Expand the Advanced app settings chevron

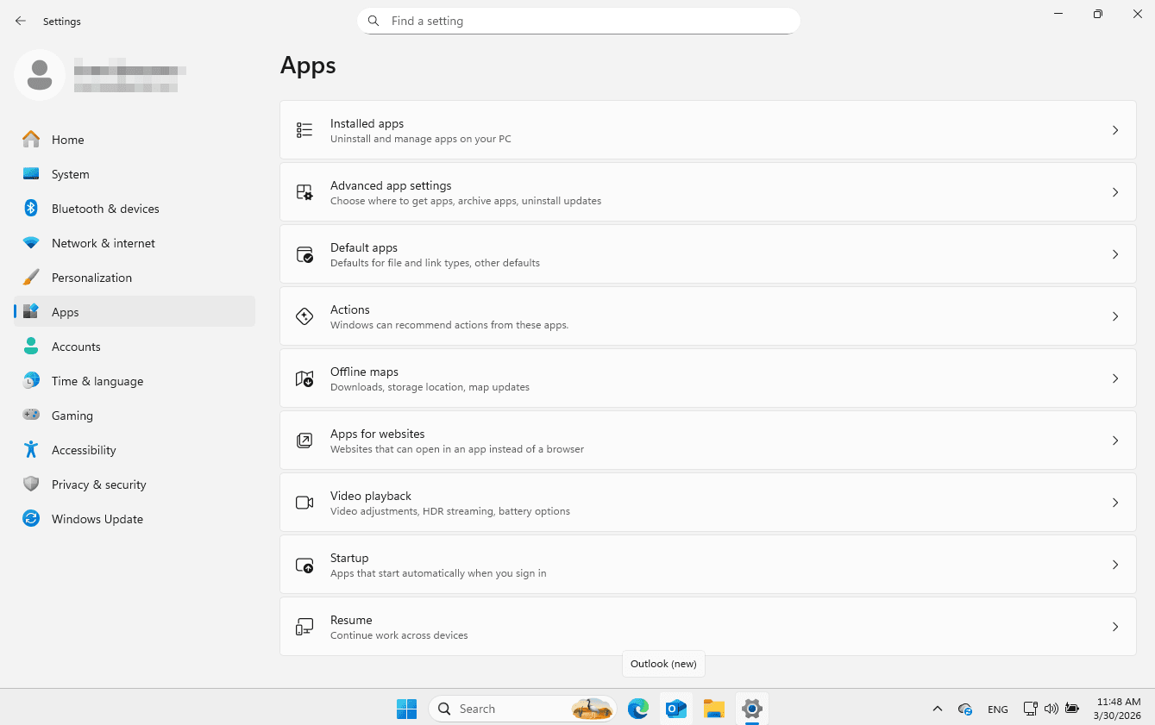(1114, 192)
